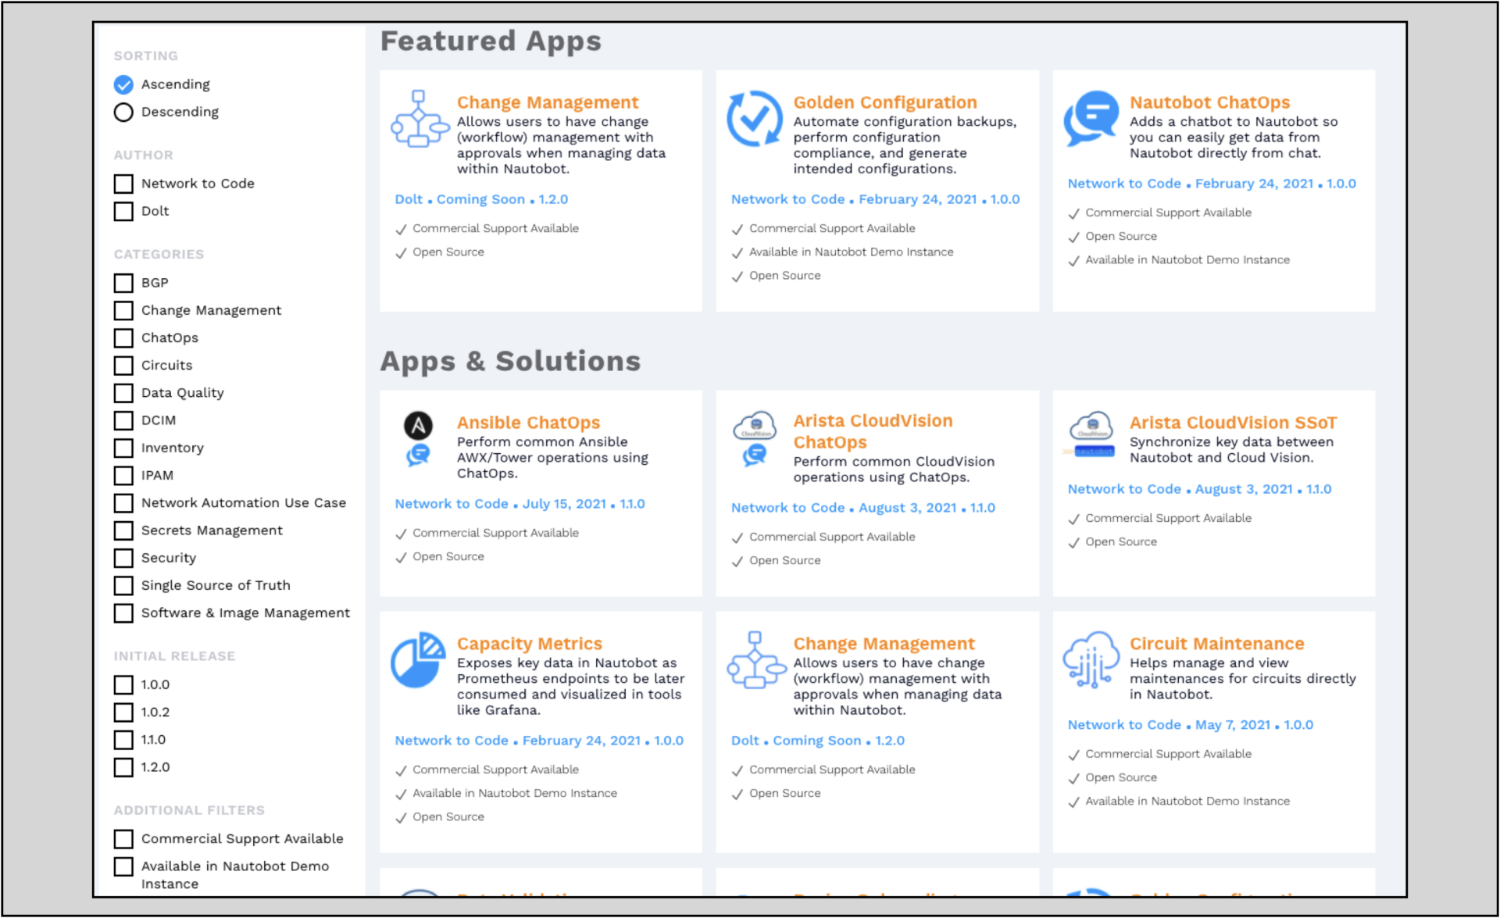Enable the Circuits category filter

coord(123,366)
